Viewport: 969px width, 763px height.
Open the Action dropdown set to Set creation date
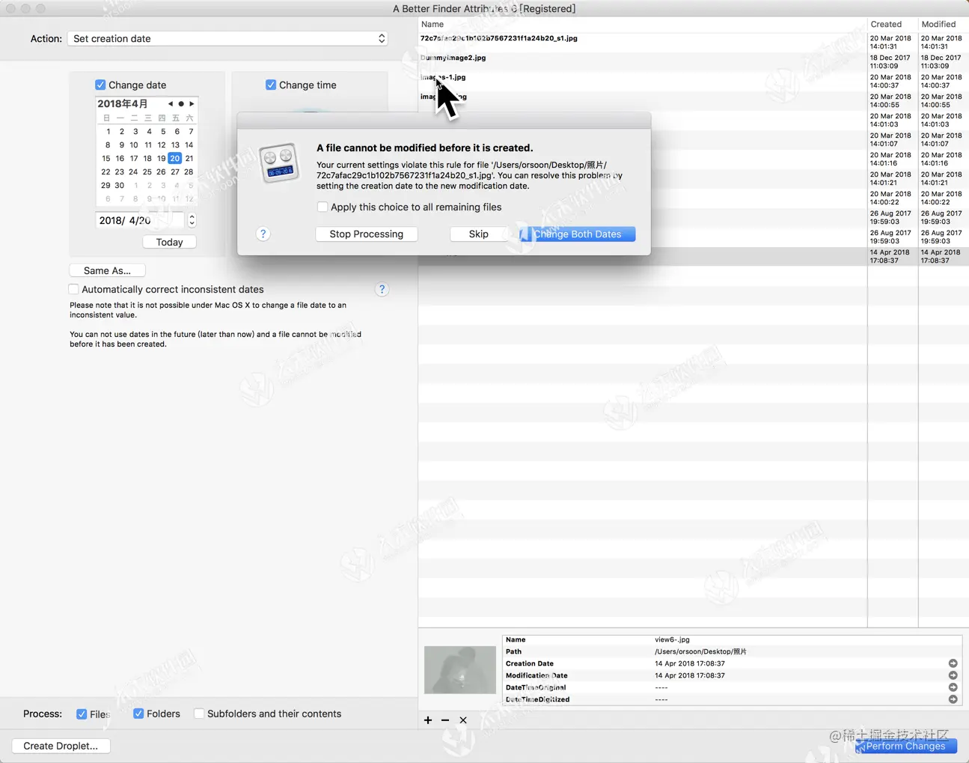pyautogui.click(x=227, y=38)
